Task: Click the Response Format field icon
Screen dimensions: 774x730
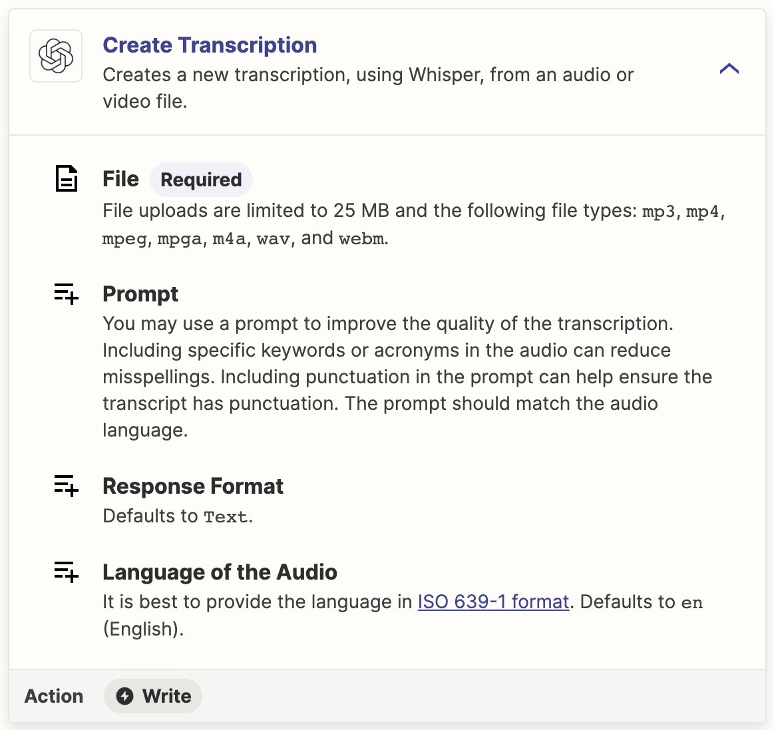Action: (x=66, y=486)
